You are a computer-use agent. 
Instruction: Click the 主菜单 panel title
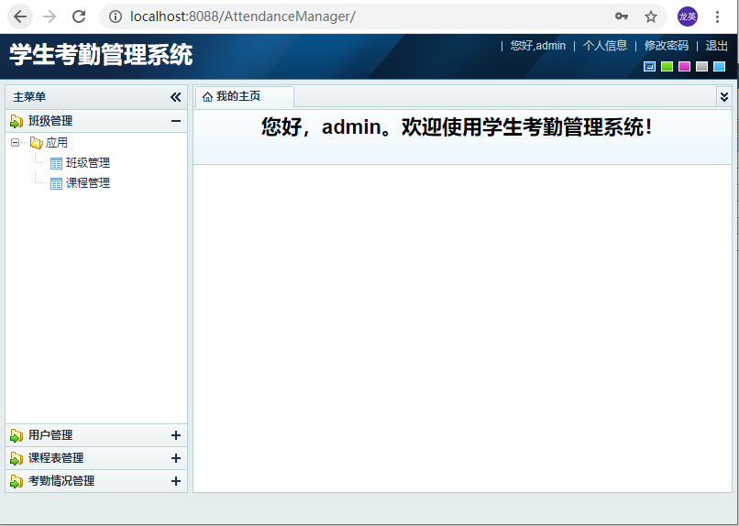[x=29, y=97]
